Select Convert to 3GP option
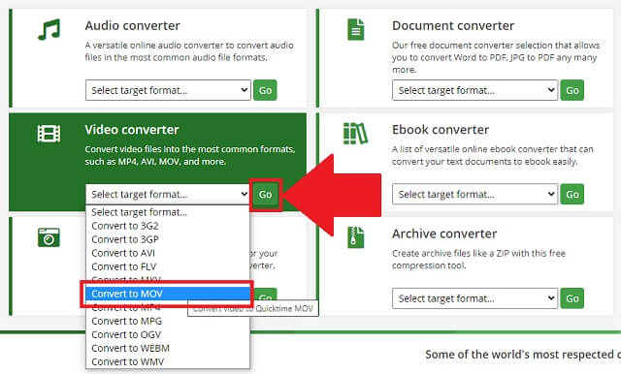The image size is (621, 374). pos(168,239)
